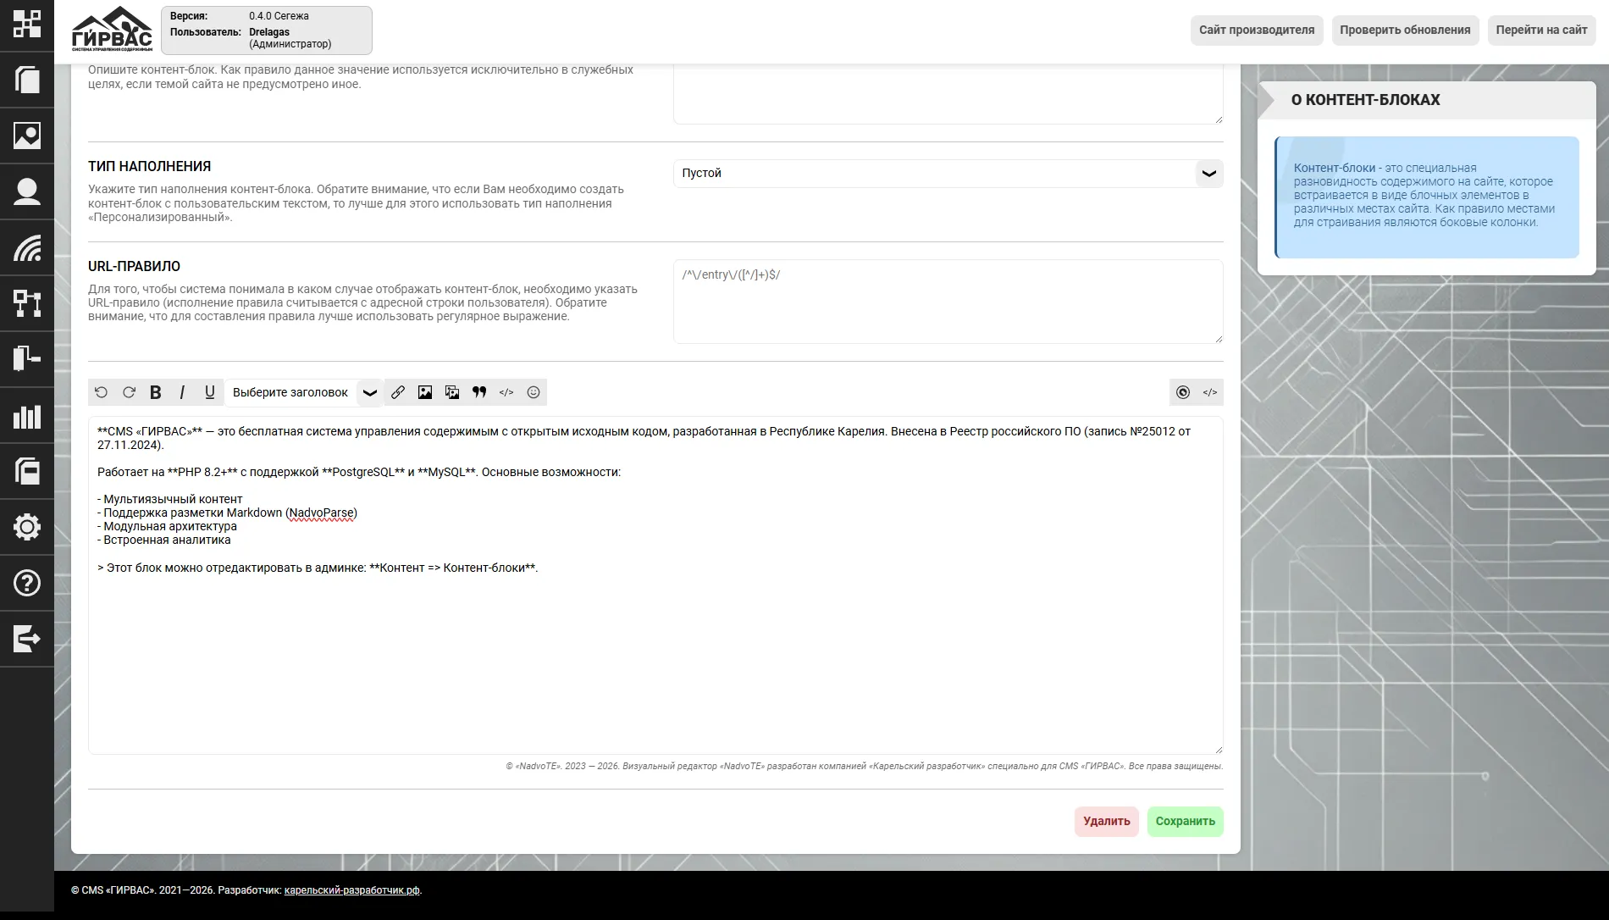
Task: Click into the main markdown editor text area
Action: click(655, 585)
